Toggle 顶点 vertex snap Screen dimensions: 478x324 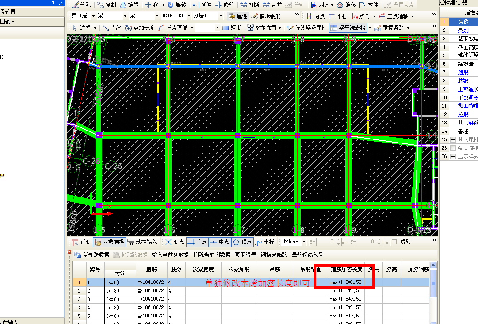242,242
